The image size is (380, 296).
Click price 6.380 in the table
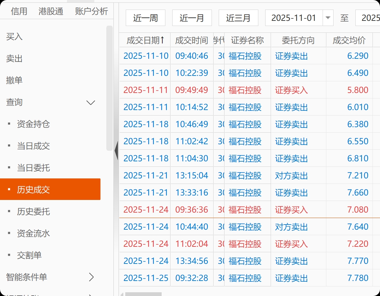coord(358,124)
